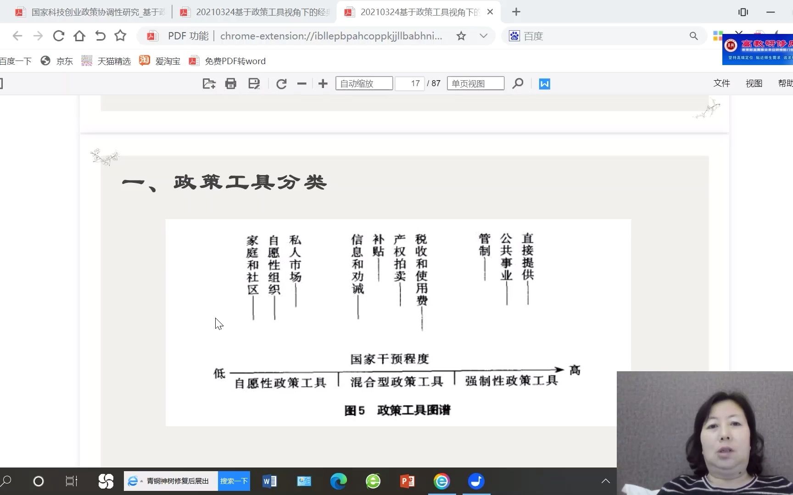This screenshot has width=793, height=495.
Task: Open the 视图 menu
Action: tap(754, 83)
